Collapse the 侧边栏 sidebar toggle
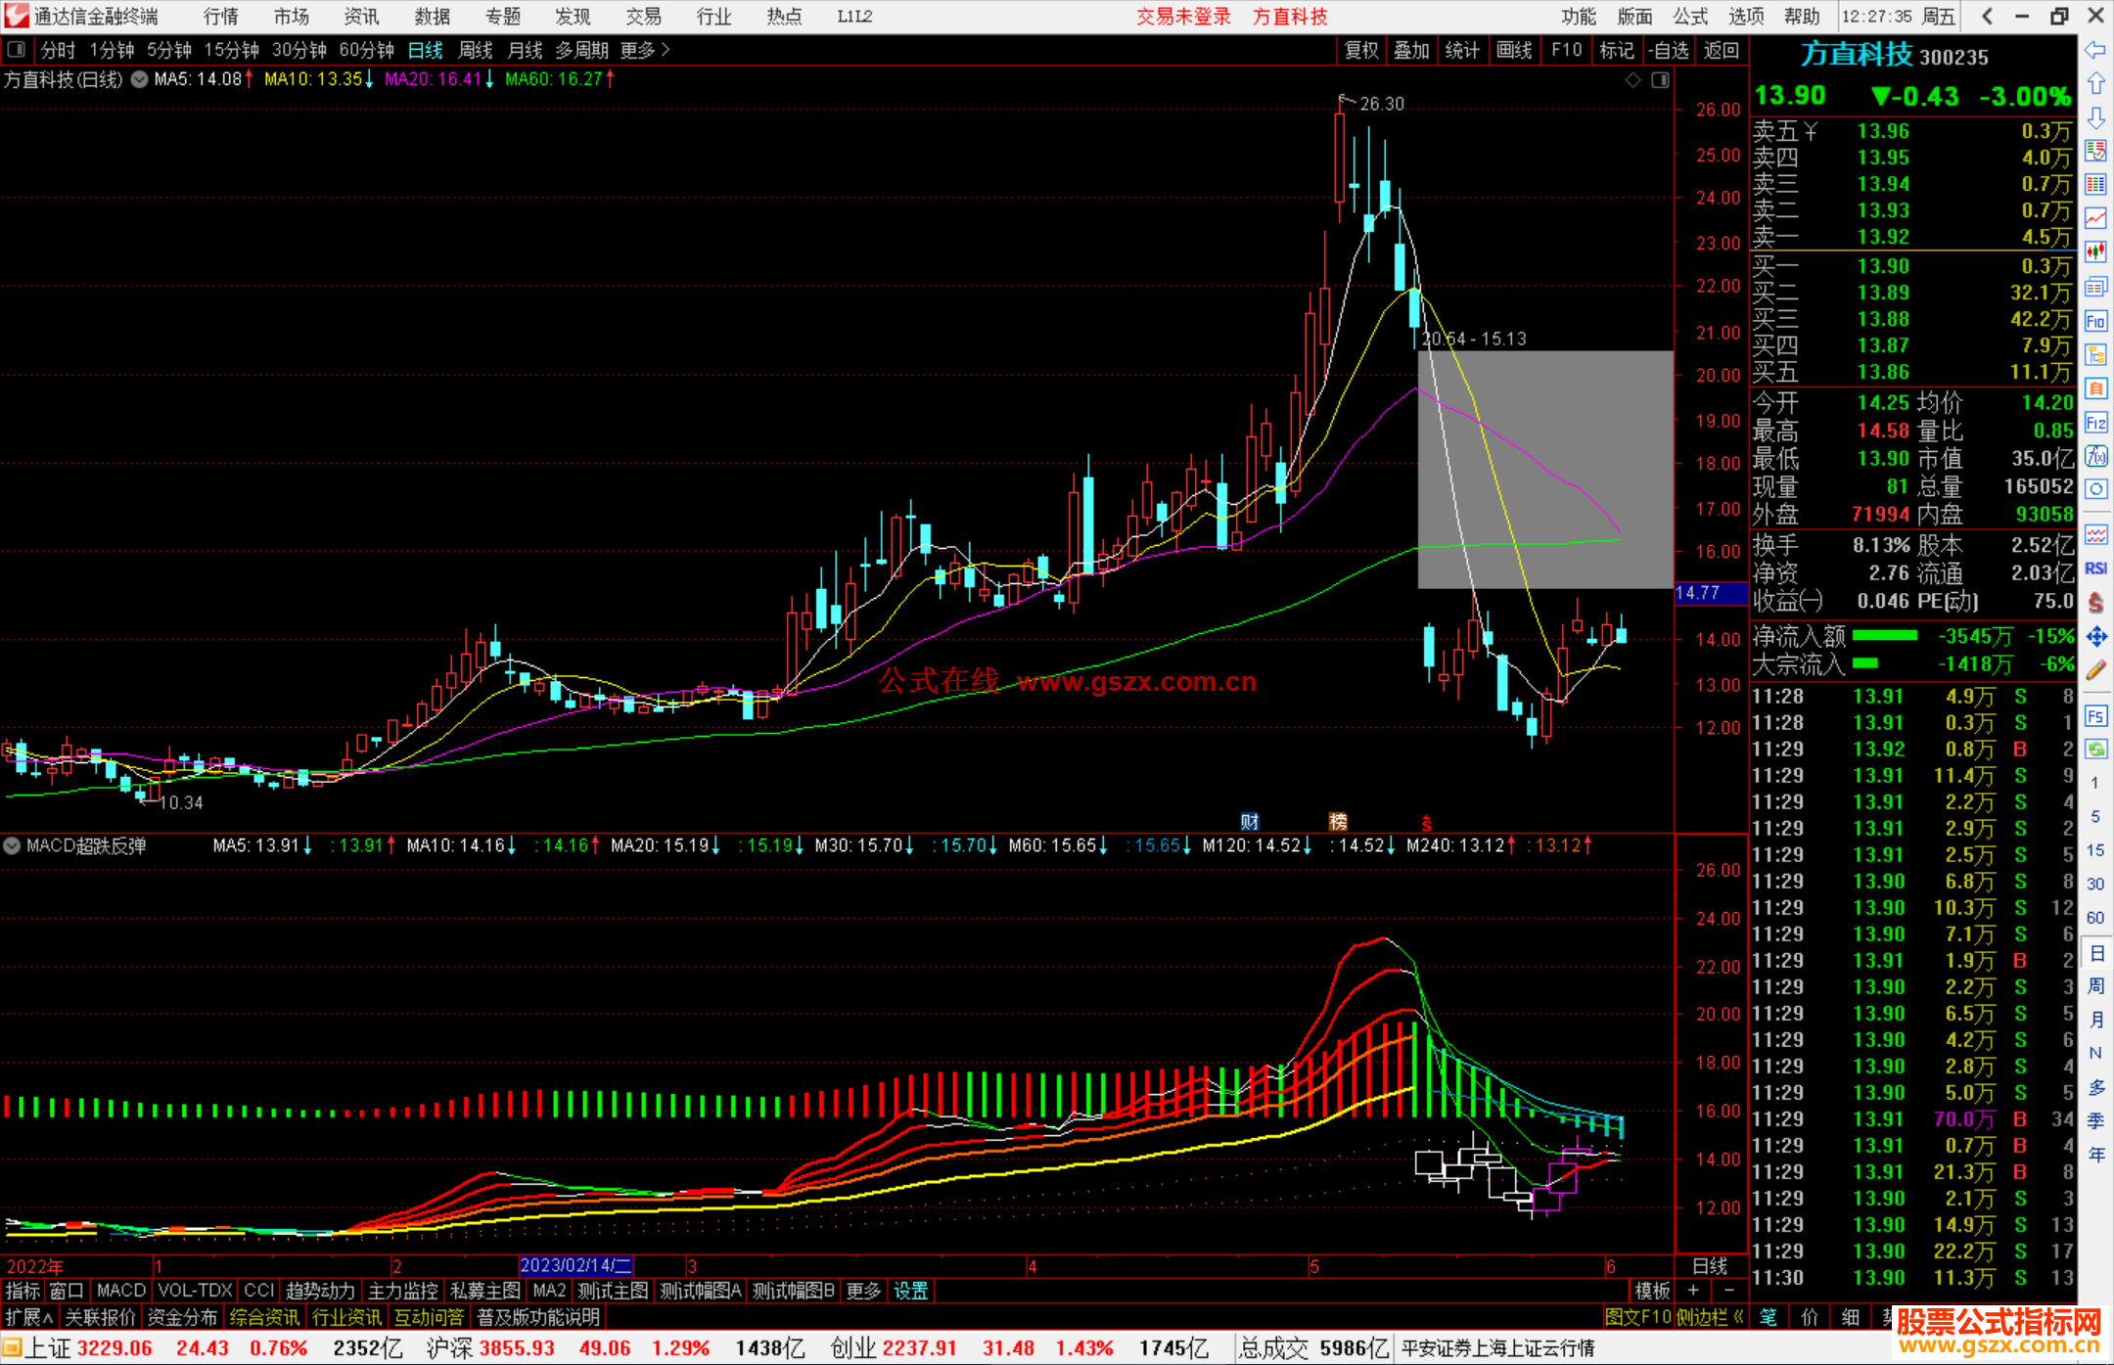Viewport: 2114px width, 1365px height. click(1710, 1318)
